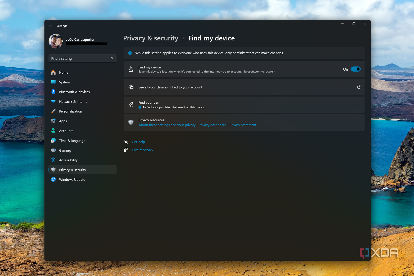Click the Home house icon in the sidebar
This screenshot has width=414, height=276.
pyautogui.click(x=53, y=72)
